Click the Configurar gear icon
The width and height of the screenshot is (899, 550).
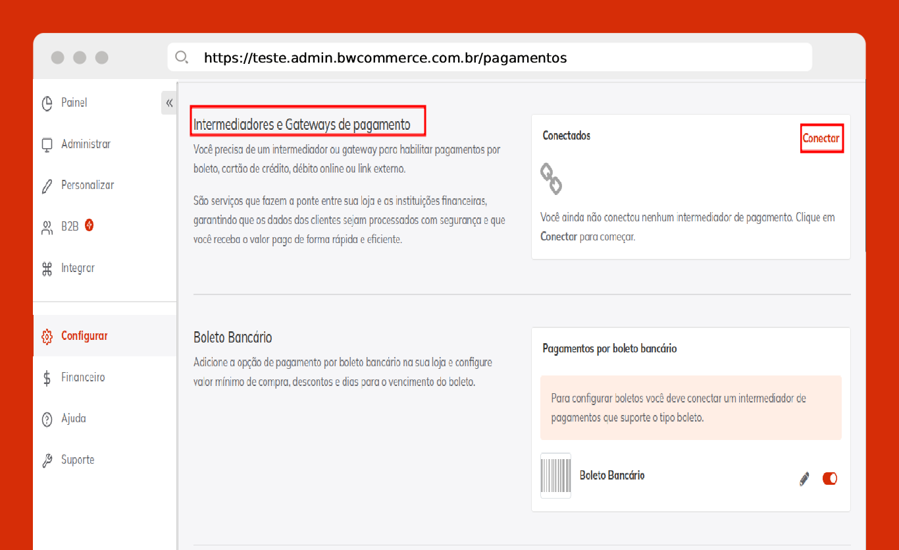pyautogui.click(x=47, y=337)
